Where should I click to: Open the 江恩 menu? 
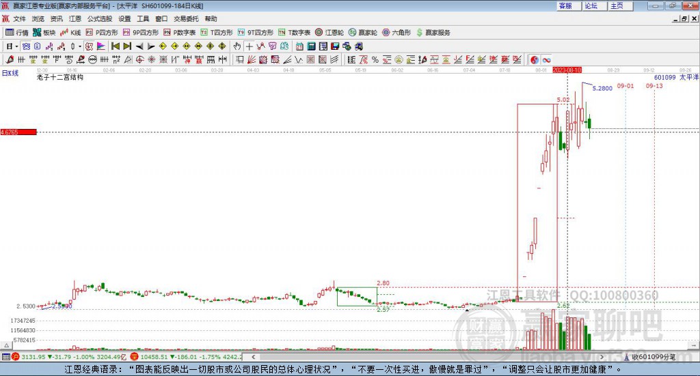click(75, 18)
